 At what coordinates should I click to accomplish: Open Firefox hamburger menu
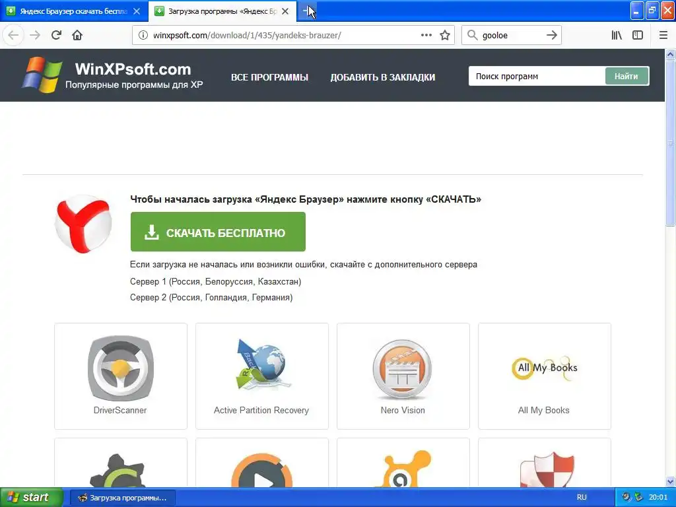coord(663,35)
